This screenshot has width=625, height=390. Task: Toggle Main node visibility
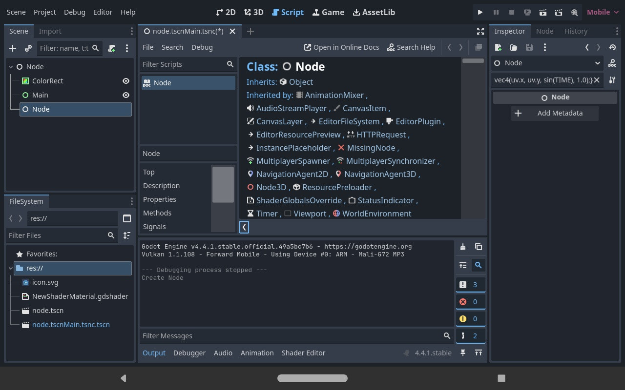point(126,95)
